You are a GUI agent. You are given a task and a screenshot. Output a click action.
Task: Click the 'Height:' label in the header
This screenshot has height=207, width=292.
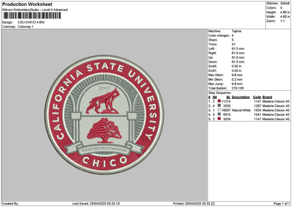click(x=272, y=12)
